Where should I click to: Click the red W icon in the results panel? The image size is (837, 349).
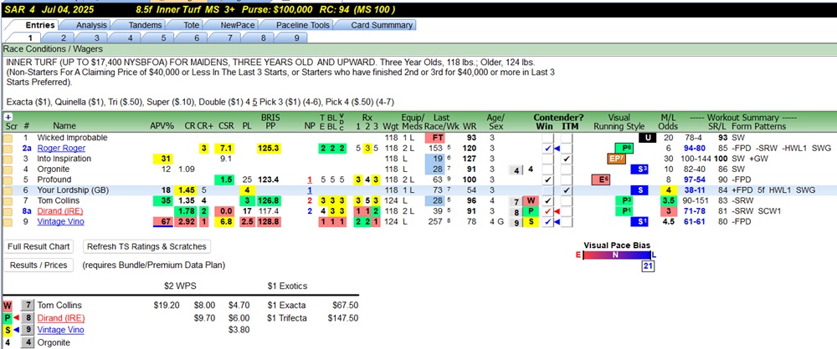pos(8,306)
